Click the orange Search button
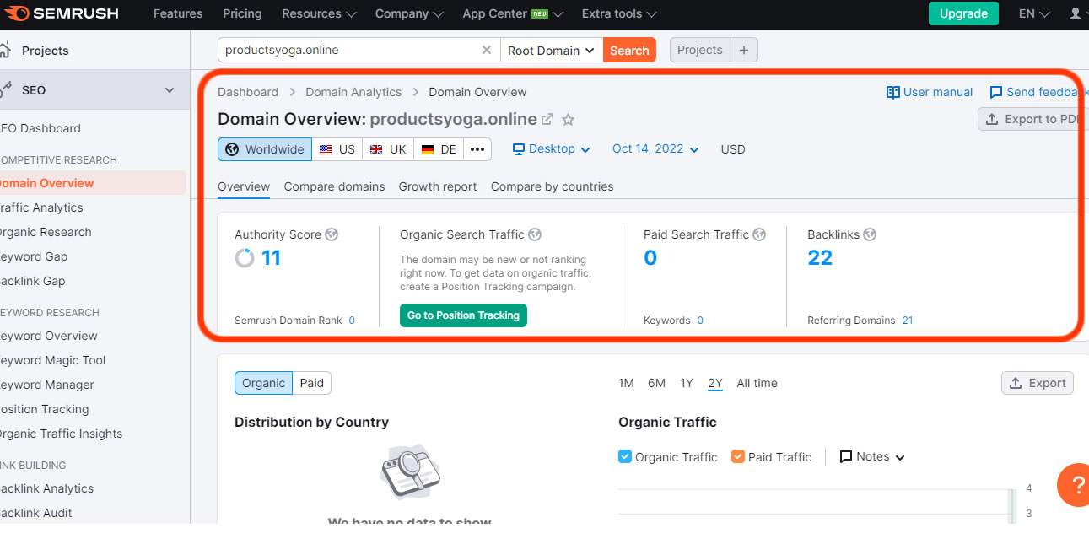 coord(629,50)
